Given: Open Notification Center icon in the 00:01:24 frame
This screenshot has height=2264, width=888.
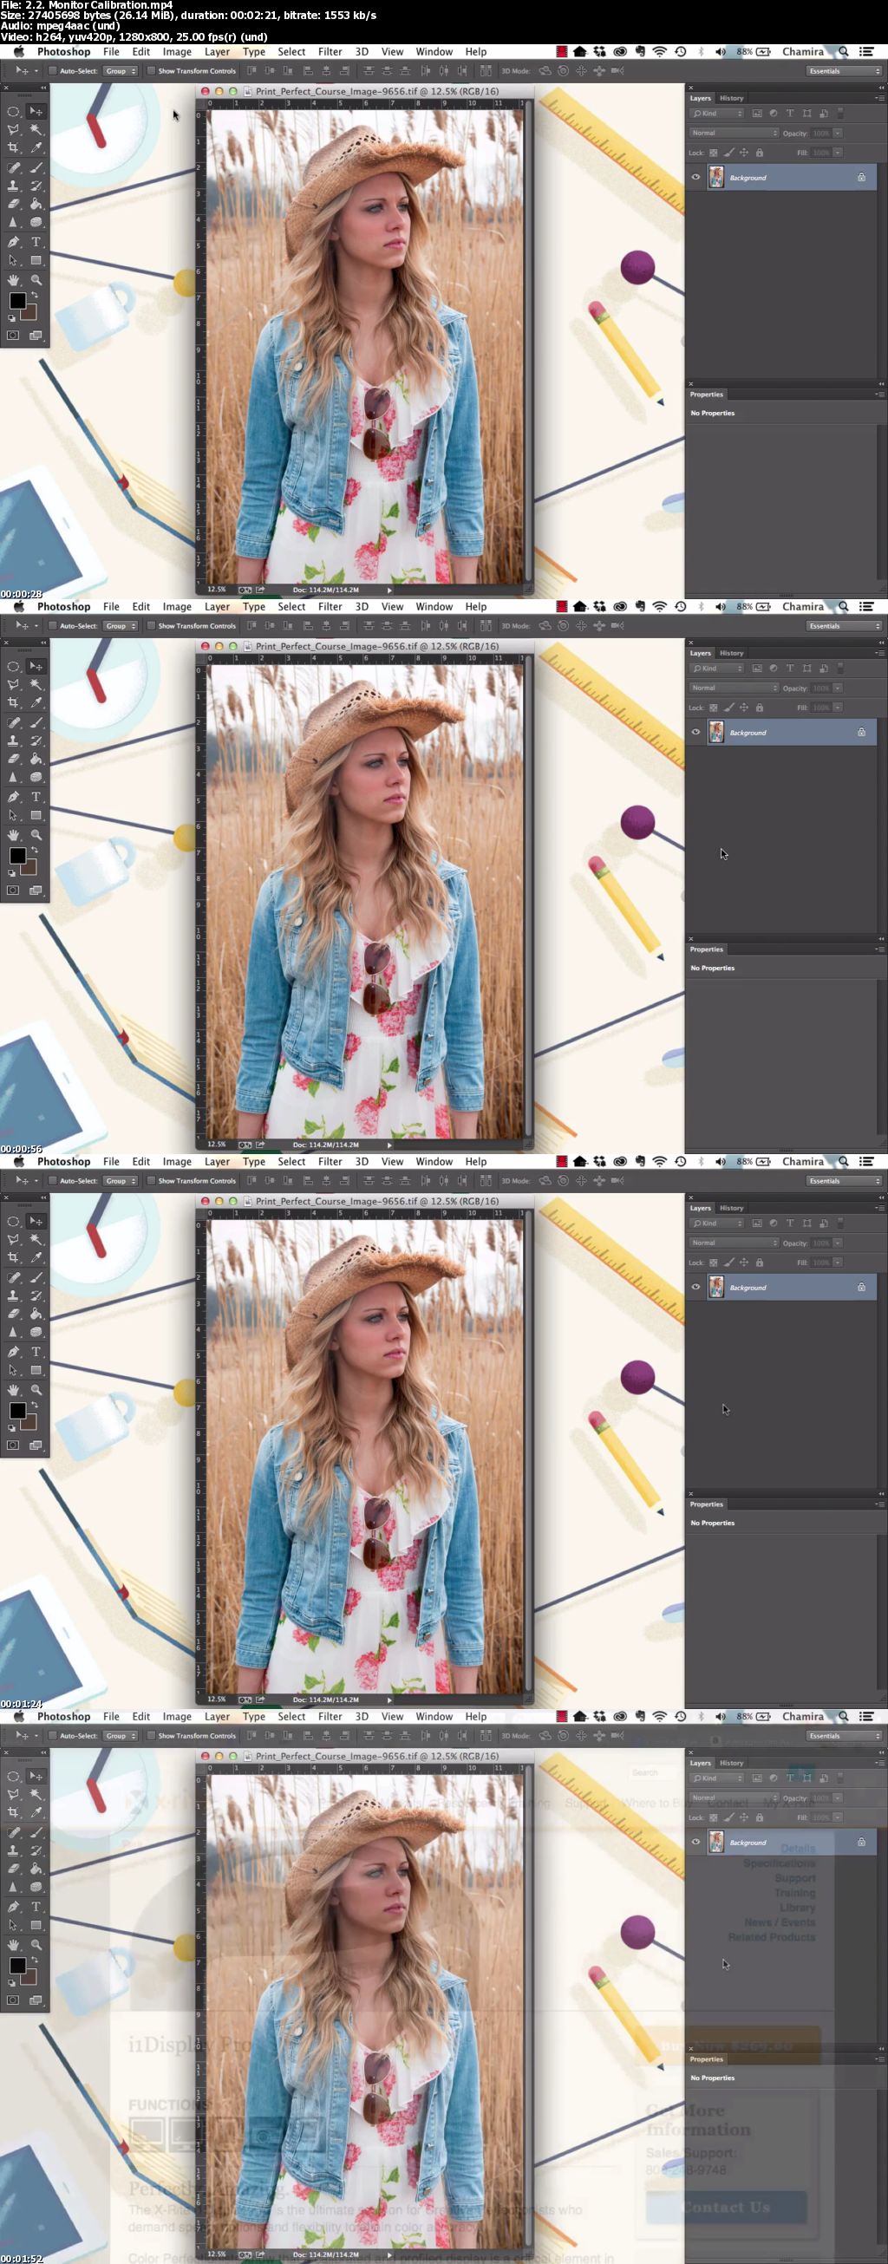Looking at the screenshot, I should pyautogui.click(x=867, y=1161).
